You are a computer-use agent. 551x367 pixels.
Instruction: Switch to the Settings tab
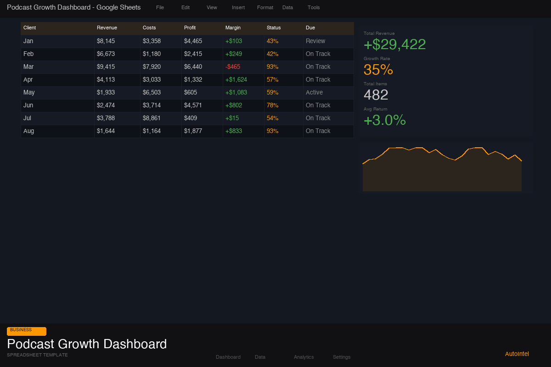click(x=342, y=357)
